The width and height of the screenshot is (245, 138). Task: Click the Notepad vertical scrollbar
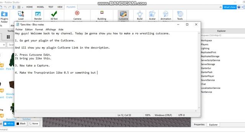pos(199,71)
